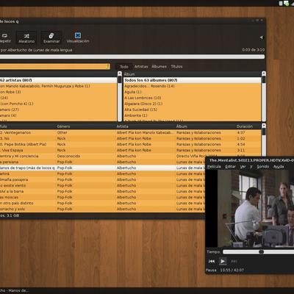Select 'Todos los 63 álbumes (807)'
Screen dimensions: 294x294
click(x=193, y=80)
